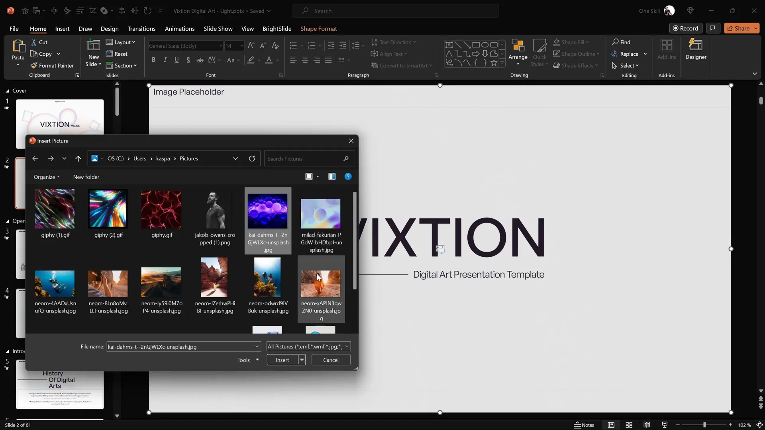Screen dimensions: 765x430
Task: Open the File menu
Action: [14, 29]
